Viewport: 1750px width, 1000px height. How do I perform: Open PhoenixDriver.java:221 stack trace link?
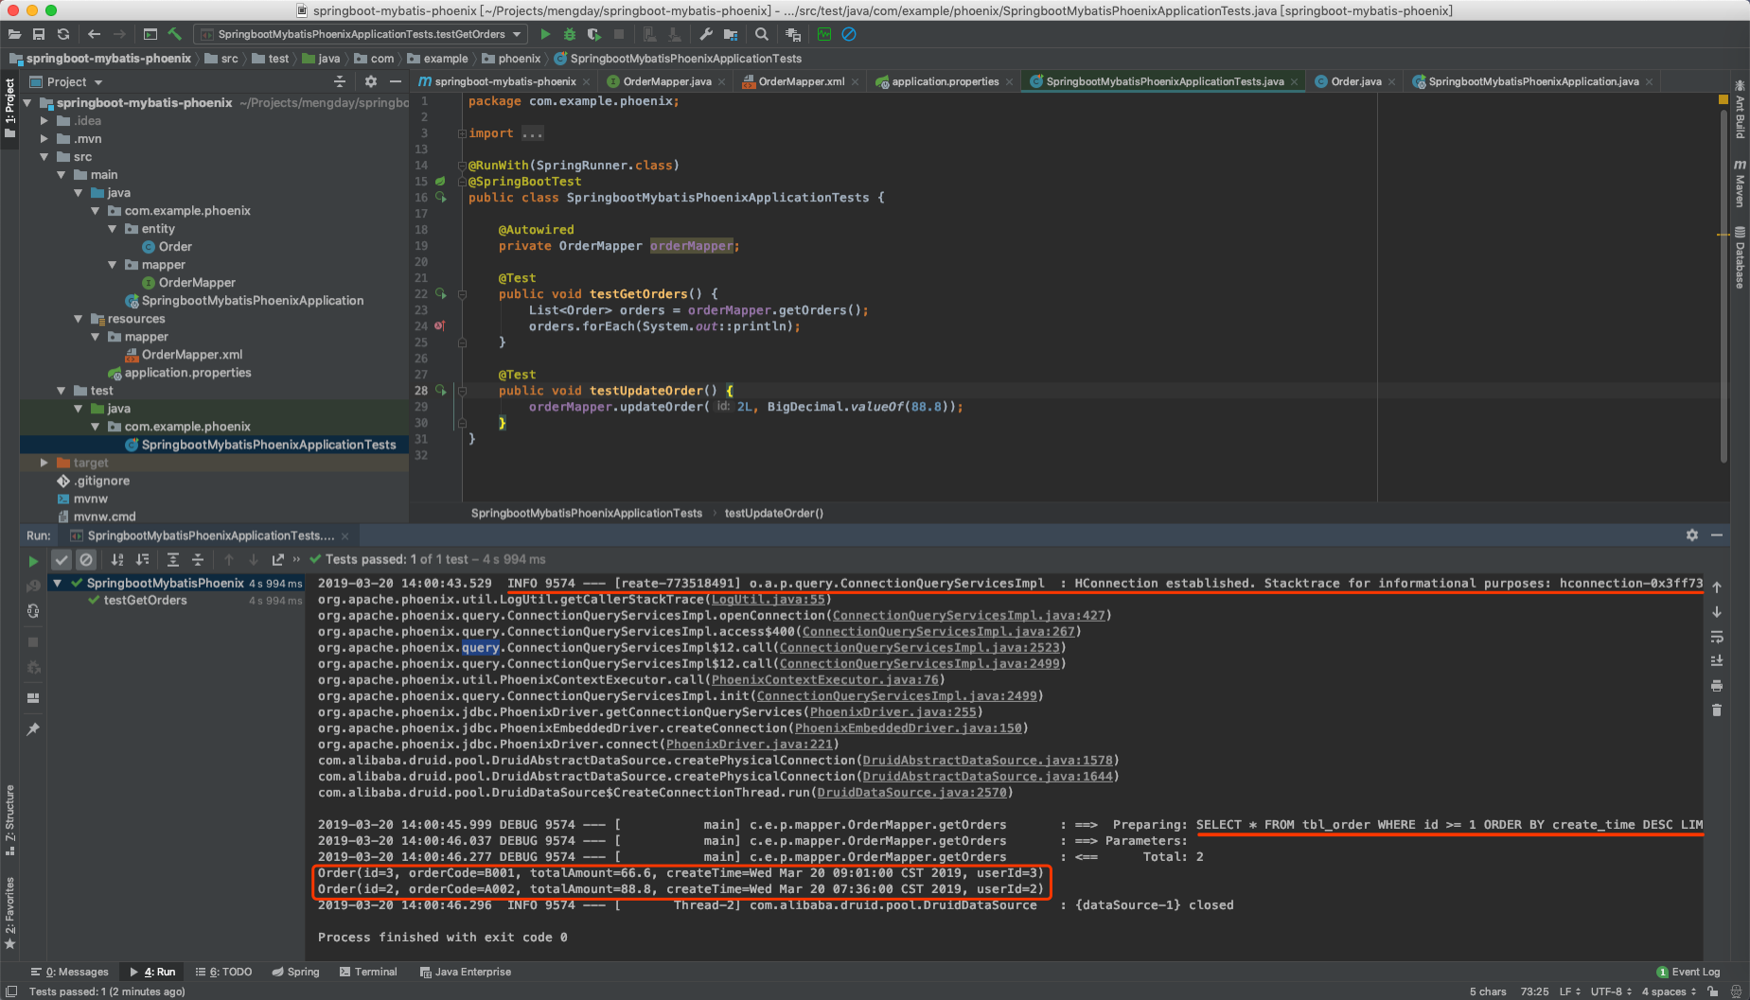pos(749,744)
